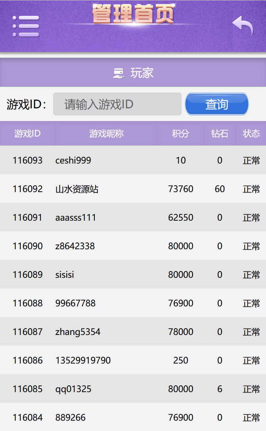The image size is (266, 431).
Task: Select game ID 116085
Action: [x=28, y=389]
